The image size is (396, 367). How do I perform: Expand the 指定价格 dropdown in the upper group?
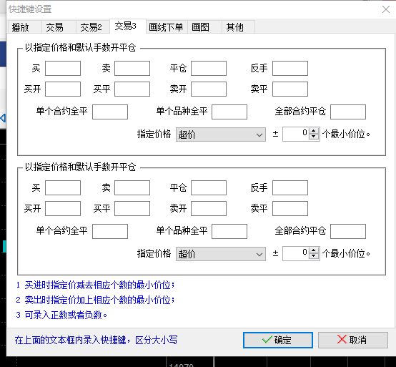220,134
